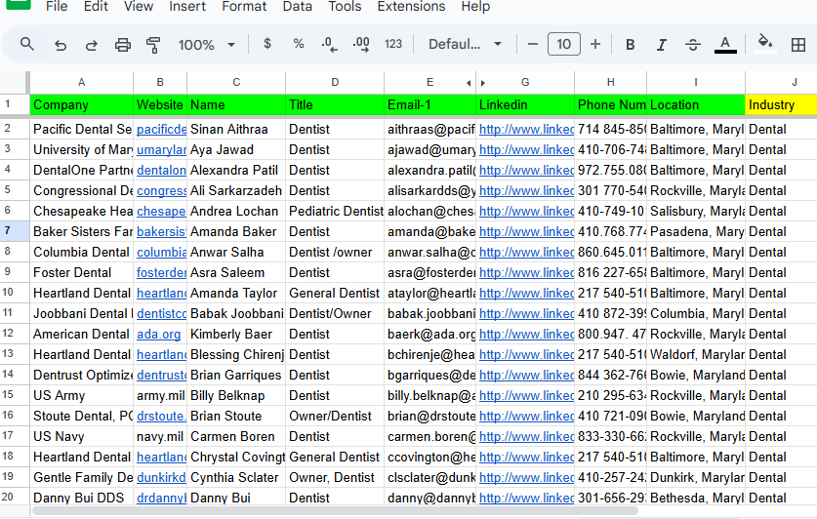Image resolution: width=817 pixels, height=519 pixels.
Task: Select the cell navy.mil
Action: (x=160, y=436)
